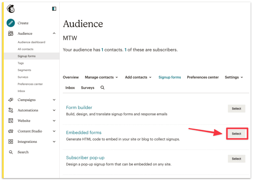Click the Create pencil icon

(x=11, y=23)
